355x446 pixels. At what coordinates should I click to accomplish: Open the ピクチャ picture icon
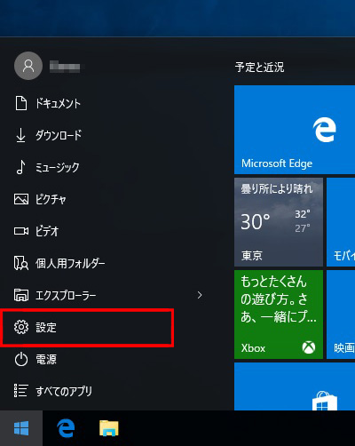21,199
